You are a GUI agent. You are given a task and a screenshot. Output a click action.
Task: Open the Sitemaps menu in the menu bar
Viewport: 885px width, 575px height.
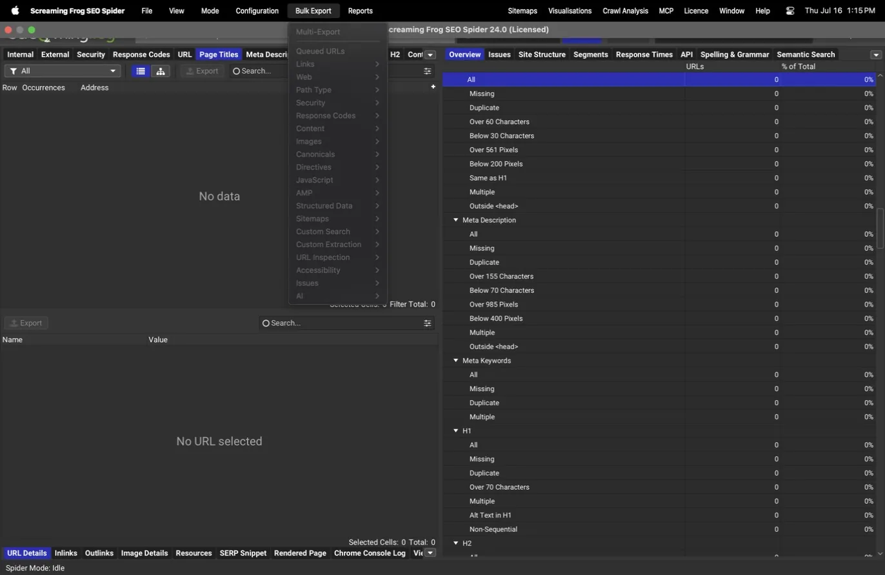coord(522,11)
